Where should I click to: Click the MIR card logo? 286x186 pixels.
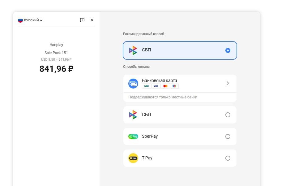(147, 86)
